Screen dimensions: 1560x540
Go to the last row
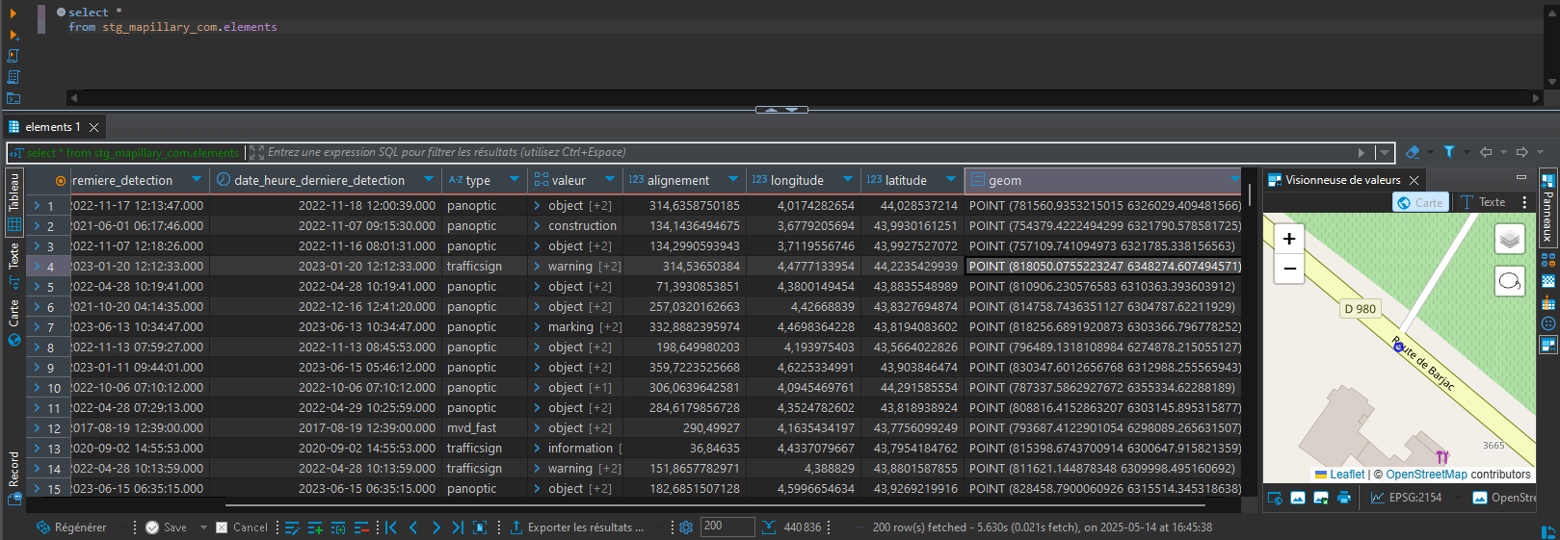(458, 527)
